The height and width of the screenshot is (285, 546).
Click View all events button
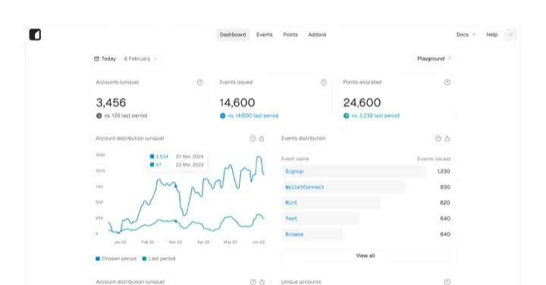click(x=366, y=255)
